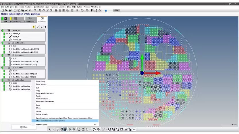Toggle the green status box of KS1
This screenshot has height=134, width=239.
[x=4, y=46]
